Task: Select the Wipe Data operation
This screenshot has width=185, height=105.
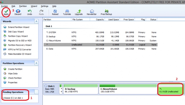Action: click(10, 74)
